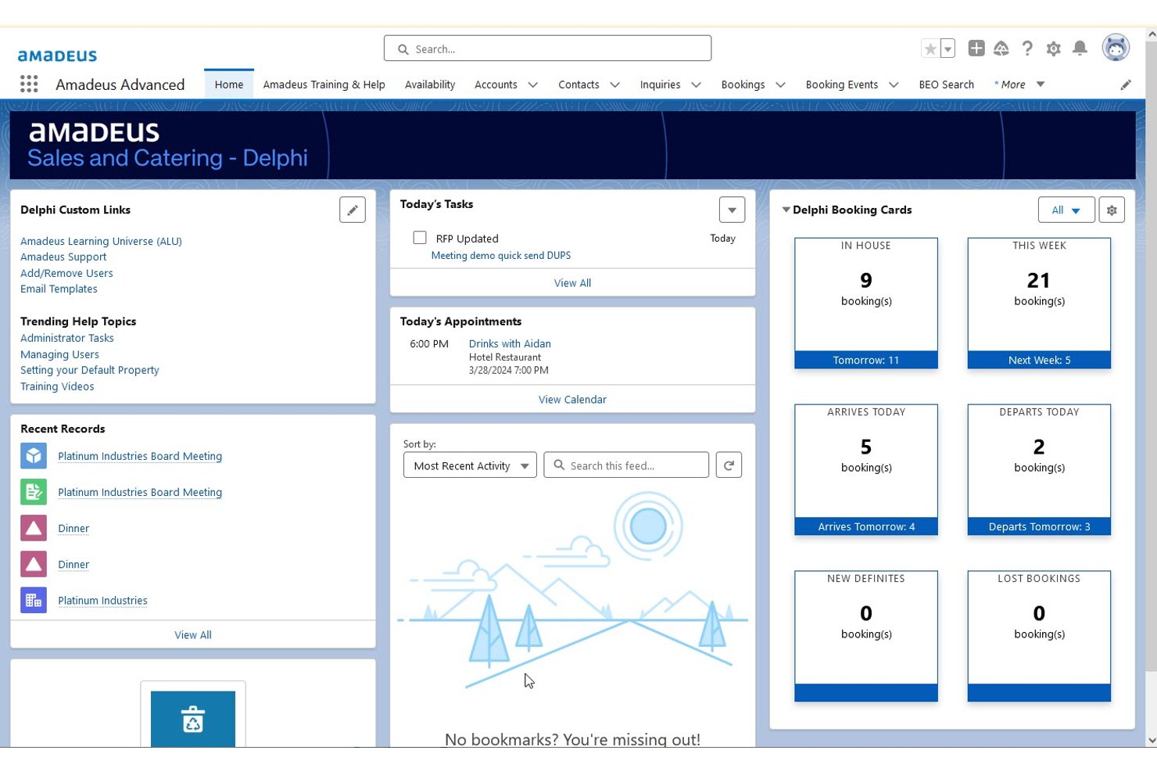Refresh the feed with the refresh icon
The width and height of the screenshot is (1157, 772).
[729, 465]
